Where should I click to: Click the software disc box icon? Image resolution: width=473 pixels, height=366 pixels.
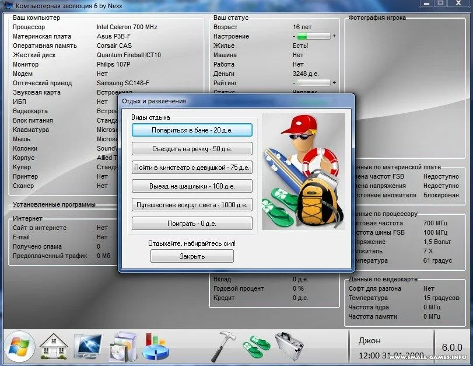click(122, 346)
